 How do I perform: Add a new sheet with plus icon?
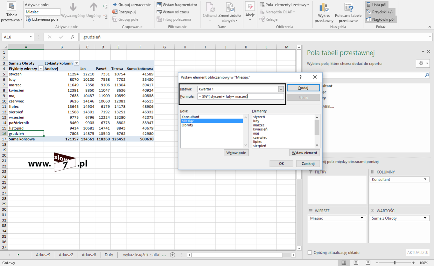(x=172, y=255)
